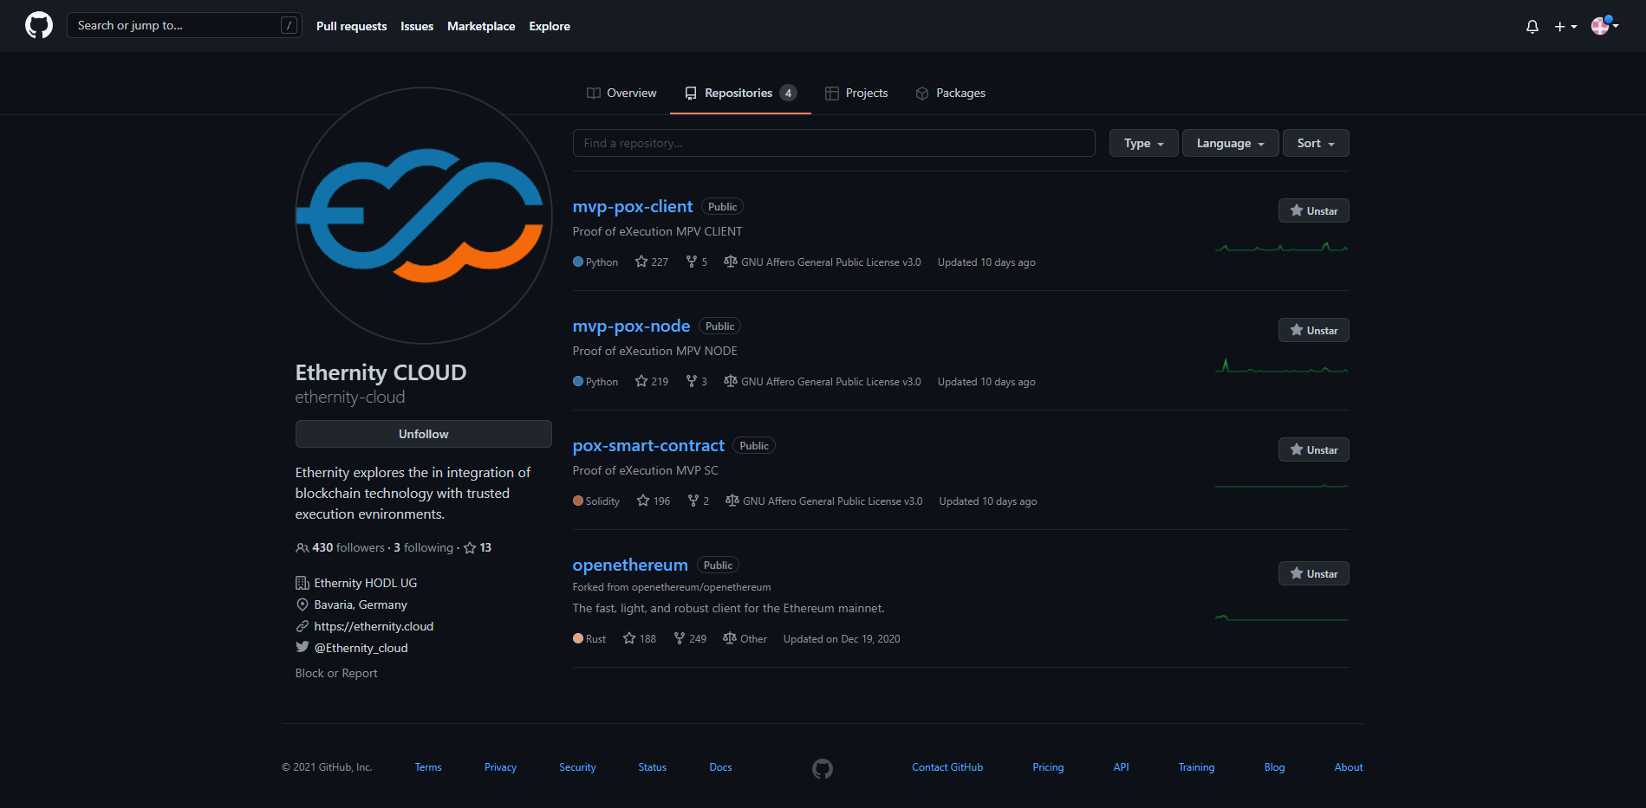Screen dimensions: 1646x808
Task: Switch to the Overview tab
Action: [x=621, y=93]
